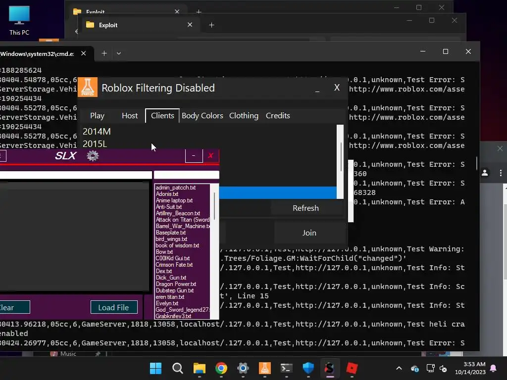Show hidden system tray icons

pyautogui.click(x=399, y=368)
